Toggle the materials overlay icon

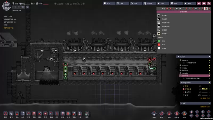click(177, 9)
